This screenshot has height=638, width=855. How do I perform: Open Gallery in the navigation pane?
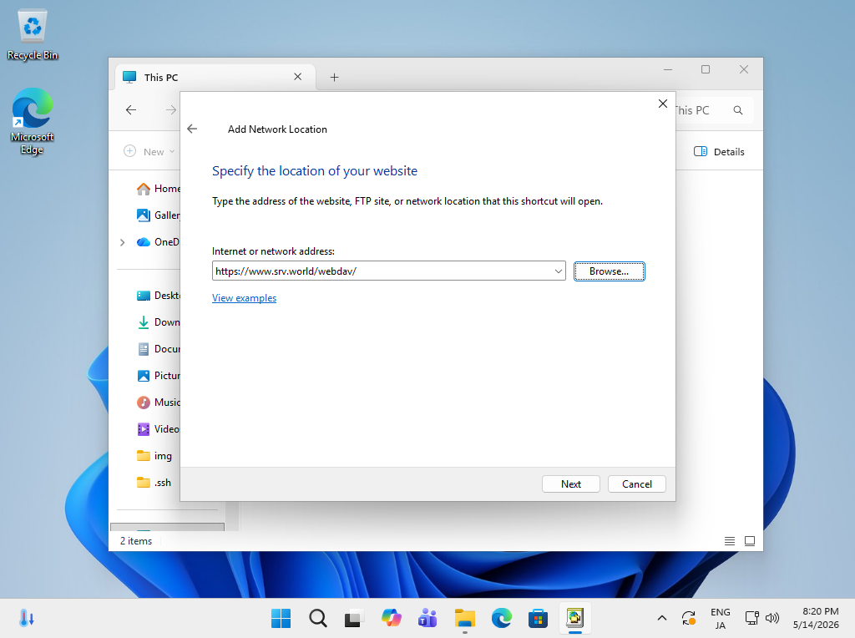coord(159,215)
